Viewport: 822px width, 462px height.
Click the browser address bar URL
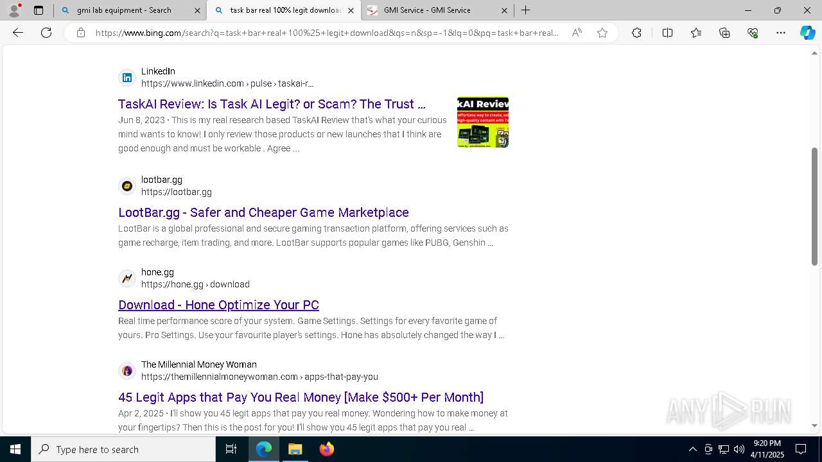(x=328, y=33)
